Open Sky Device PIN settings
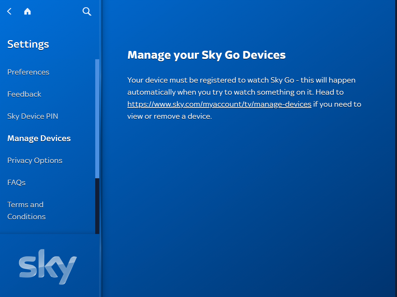The image size is (397, 297). 33,116
